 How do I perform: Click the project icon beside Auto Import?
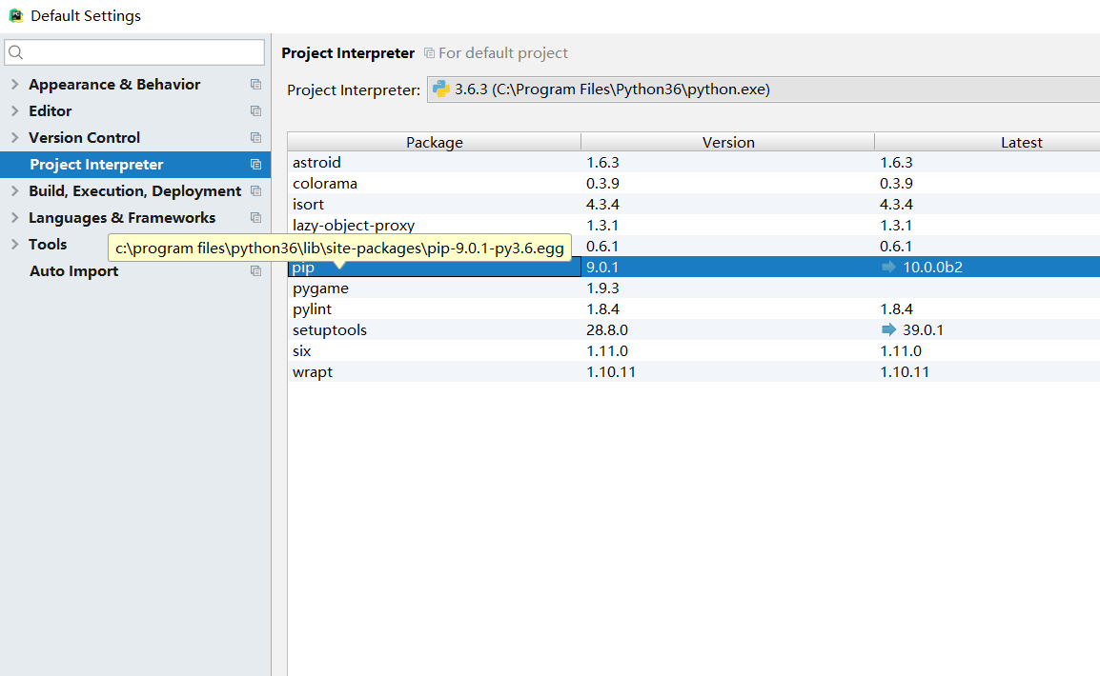coord(255,271)
